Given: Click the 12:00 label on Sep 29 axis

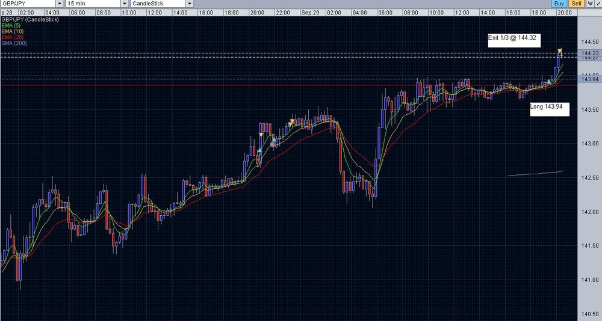Looking at the screenshot, I should coord(462,13).
